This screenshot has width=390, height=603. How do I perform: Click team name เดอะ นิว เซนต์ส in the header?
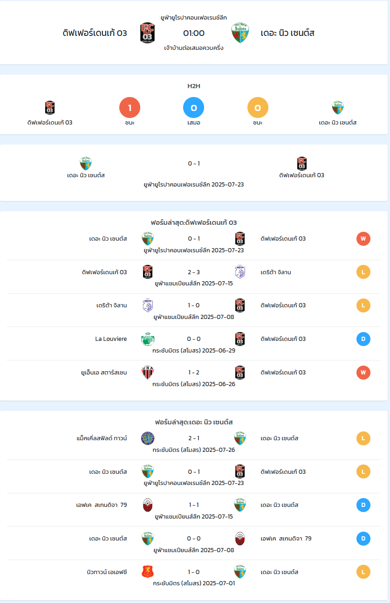(x=287, y=33)
